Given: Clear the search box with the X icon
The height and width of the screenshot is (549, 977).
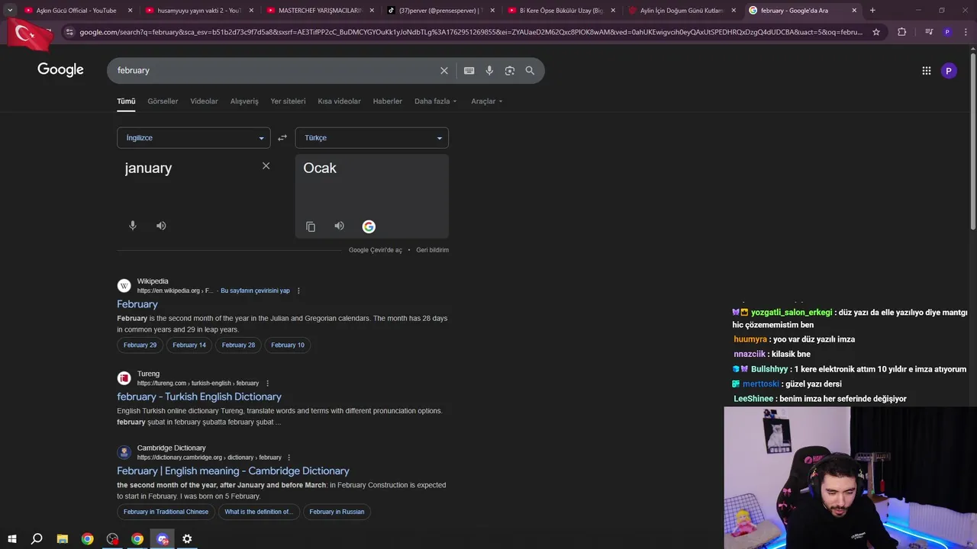Looking at the screenshot, I should [444, 70].
